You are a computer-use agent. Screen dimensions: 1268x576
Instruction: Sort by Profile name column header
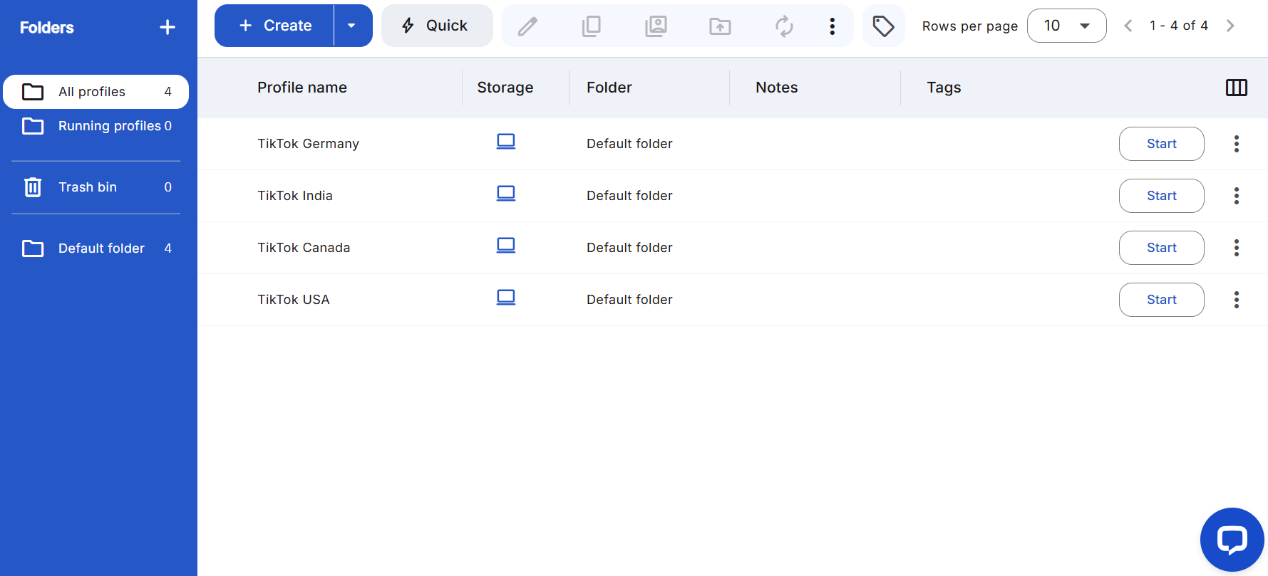pyautogui.click(x=302, y=88)
